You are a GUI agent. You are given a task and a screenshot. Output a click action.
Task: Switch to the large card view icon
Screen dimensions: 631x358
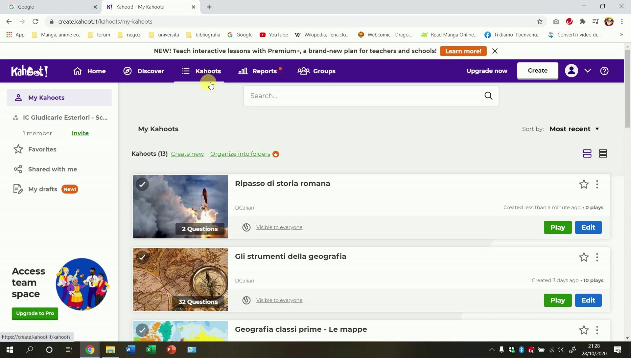coord(587,154)
